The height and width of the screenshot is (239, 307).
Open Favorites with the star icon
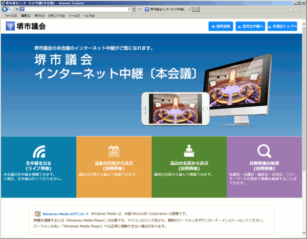point(296,10)
